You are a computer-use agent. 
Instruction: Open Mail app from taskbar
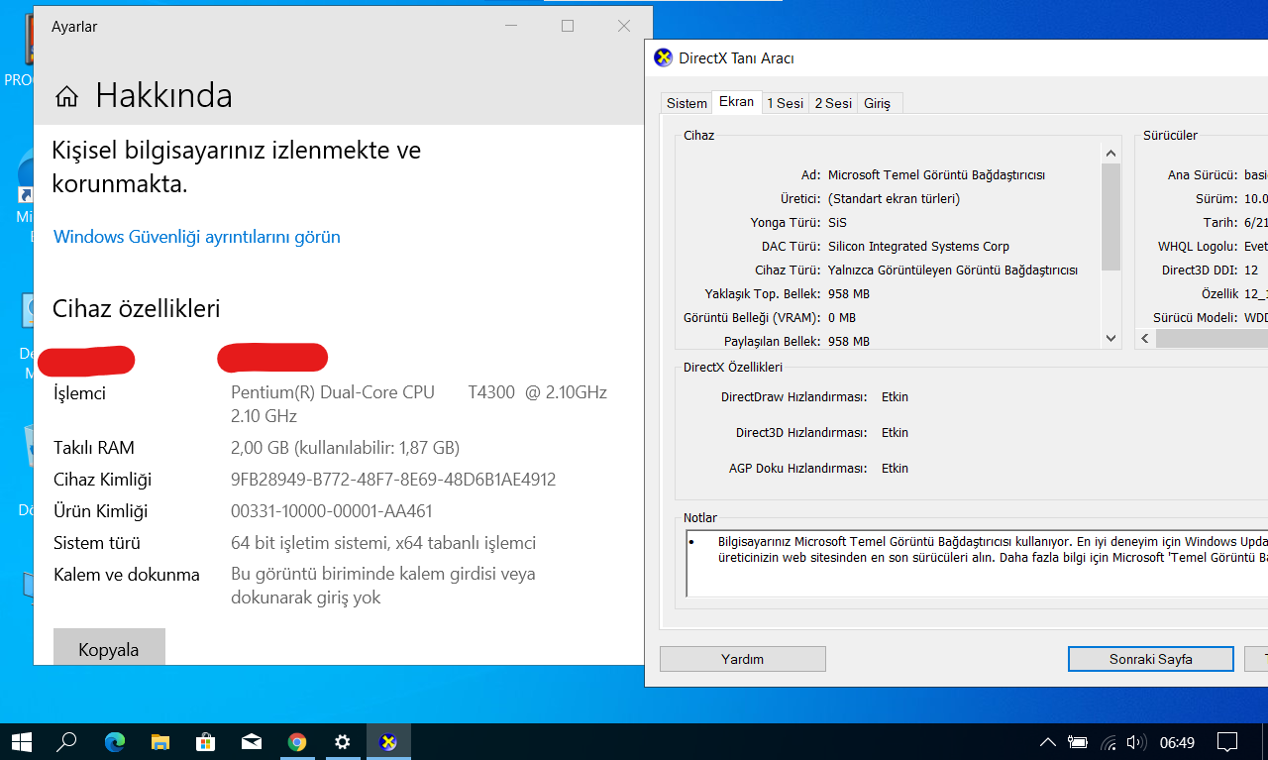point(252,741)
